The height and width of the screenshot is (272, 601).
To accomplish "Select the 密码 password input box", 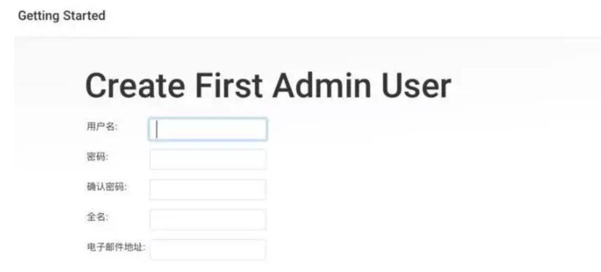I will tap(207, 159).
